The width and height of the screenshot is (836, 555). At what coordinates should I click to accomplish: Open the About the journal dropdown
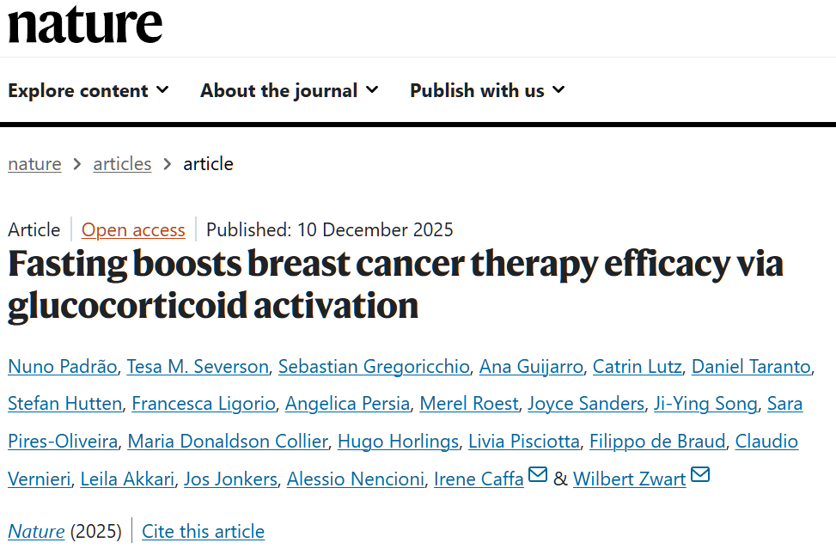pyautogui.click(x=289, y=90)
